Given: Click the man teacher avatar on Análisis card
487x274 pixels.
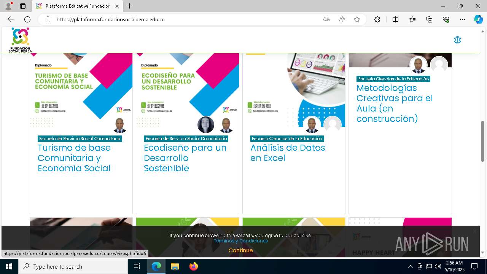Looking at the screenshot, I should click(x=312, y=125).
